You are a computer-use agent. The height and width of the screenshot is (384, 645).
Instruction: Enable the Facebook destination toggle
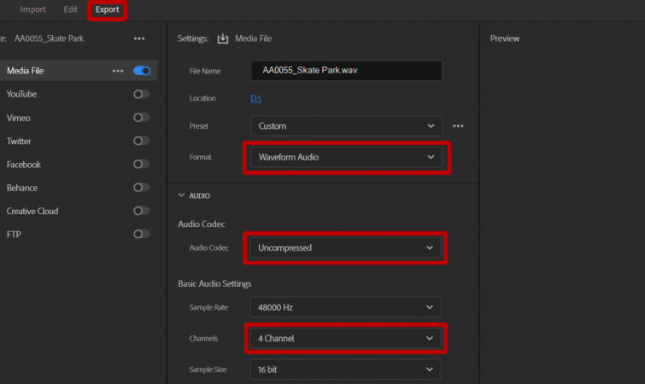coord(141,165)
